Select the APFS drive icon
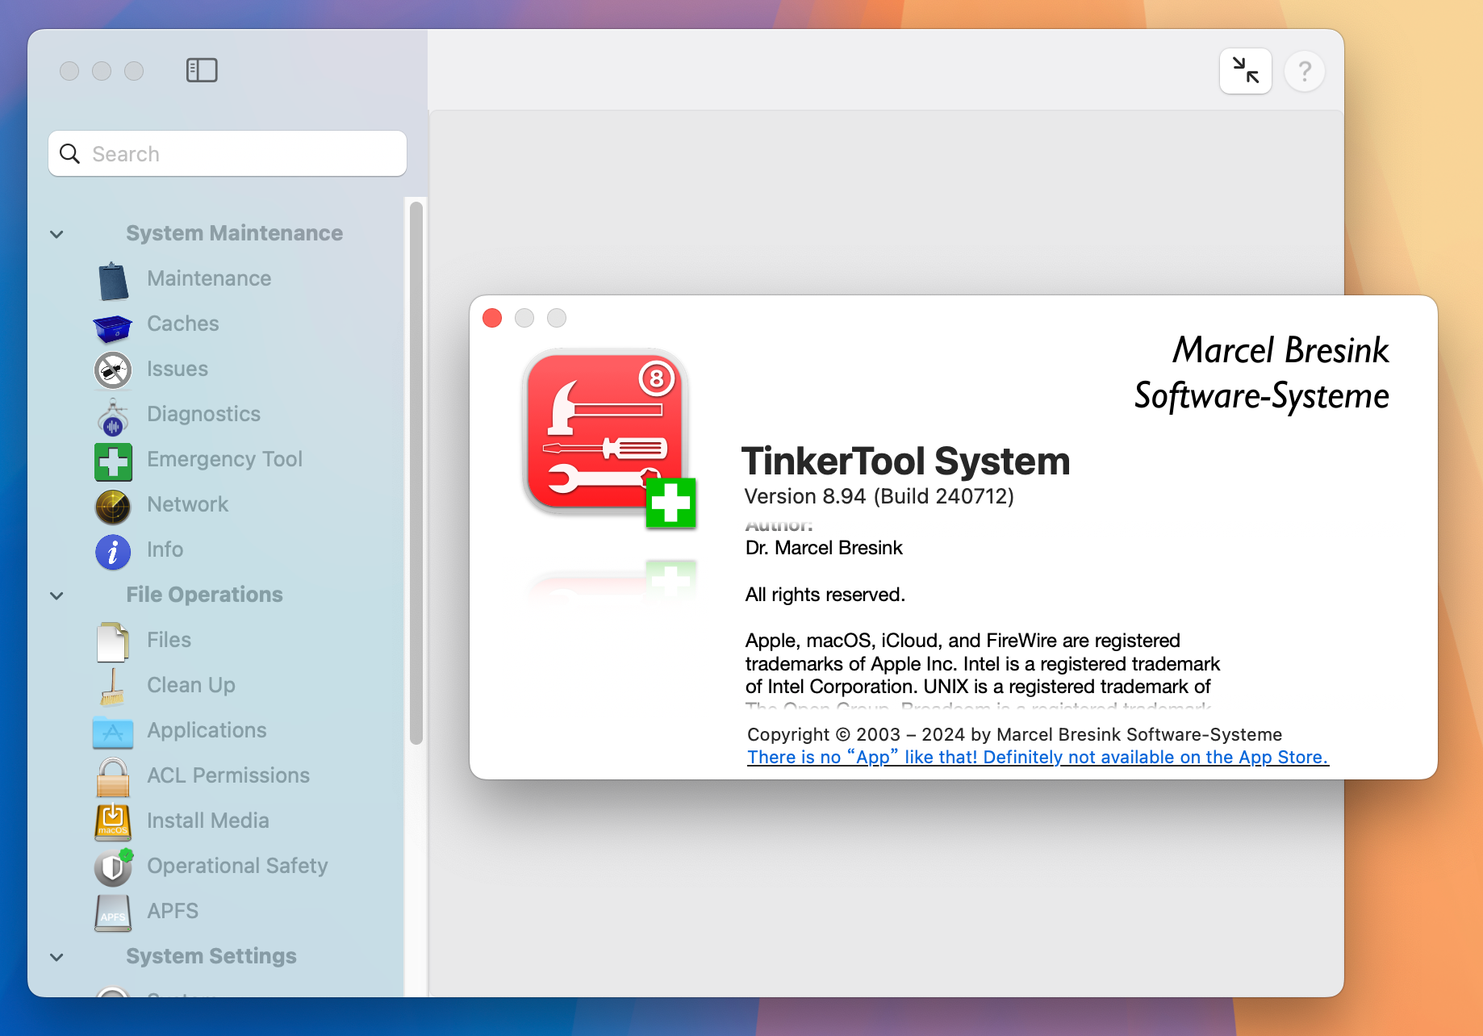1483x1036 pixels. pos(113,913)
